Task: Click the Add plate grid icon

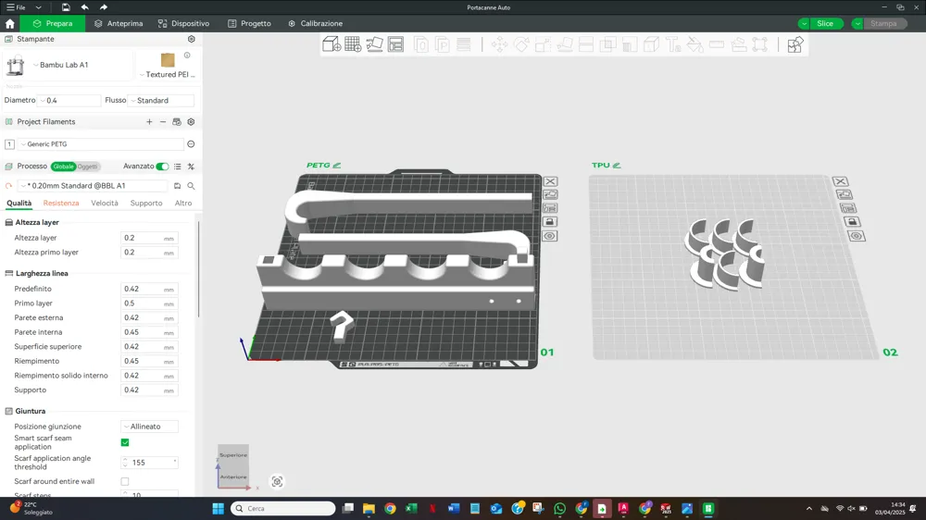Action: click(x=353, y=44)
